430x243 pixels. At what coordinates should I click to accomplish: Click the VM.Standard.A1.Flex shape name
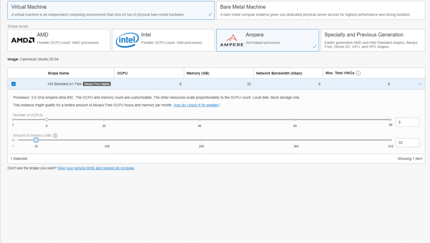[x=64, y=84]
